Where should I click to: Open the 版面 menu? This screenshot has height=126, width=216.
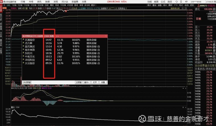click(x=156, y=2)
